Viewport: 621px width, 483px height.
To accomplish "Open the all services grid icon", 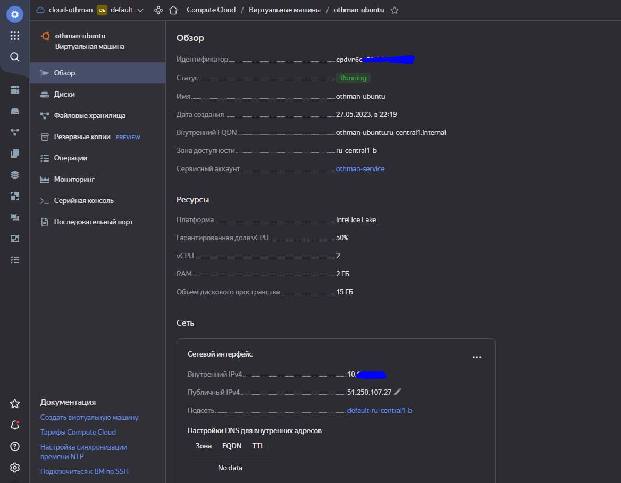I will (15, 36).
